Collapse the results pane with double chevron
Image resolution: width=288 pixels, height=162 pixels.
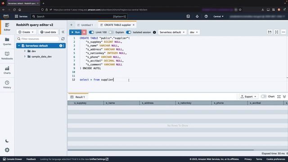point(284,97)
